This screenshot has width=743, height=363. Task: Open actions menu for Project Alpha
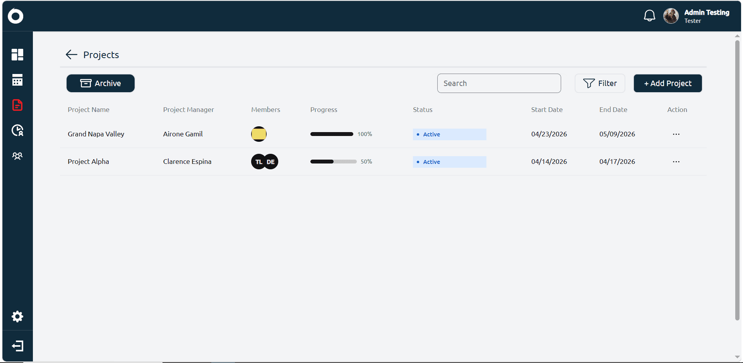[x=676, y=162]
